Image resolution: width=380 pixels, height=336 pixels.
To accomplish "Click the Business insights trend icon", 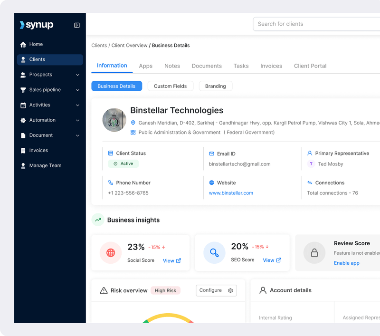I will tap(98, 220).
